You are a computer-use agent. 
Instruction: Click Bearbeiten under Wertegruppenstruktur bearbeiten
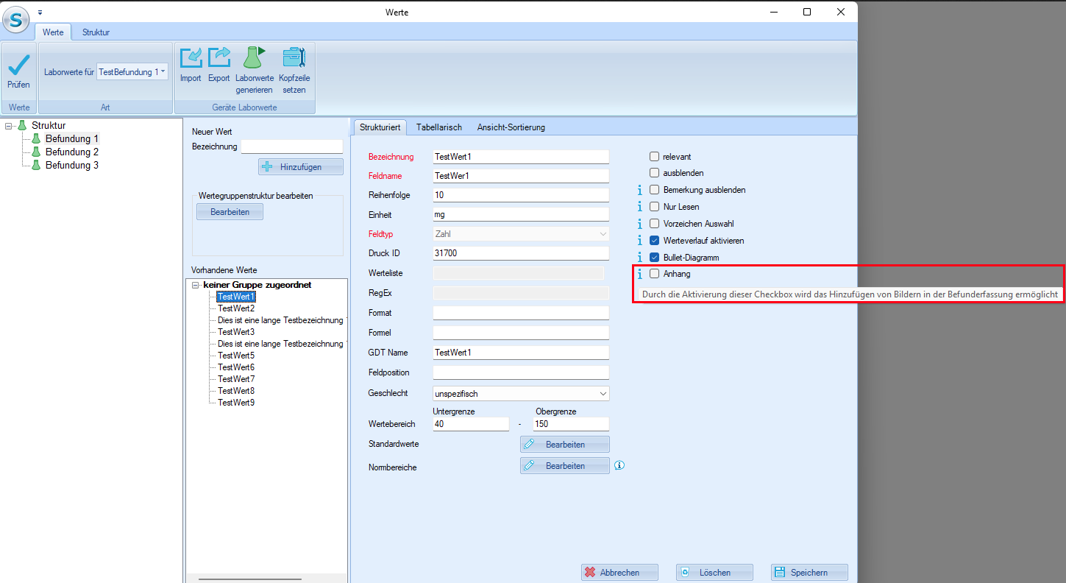(x=230, y=212)
